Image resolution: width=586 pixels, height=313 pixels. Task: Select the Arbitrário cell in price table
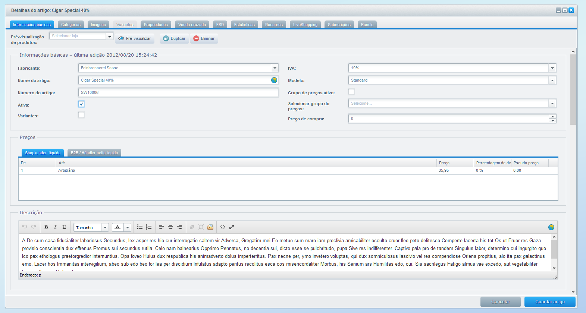(x=246, y=170)
